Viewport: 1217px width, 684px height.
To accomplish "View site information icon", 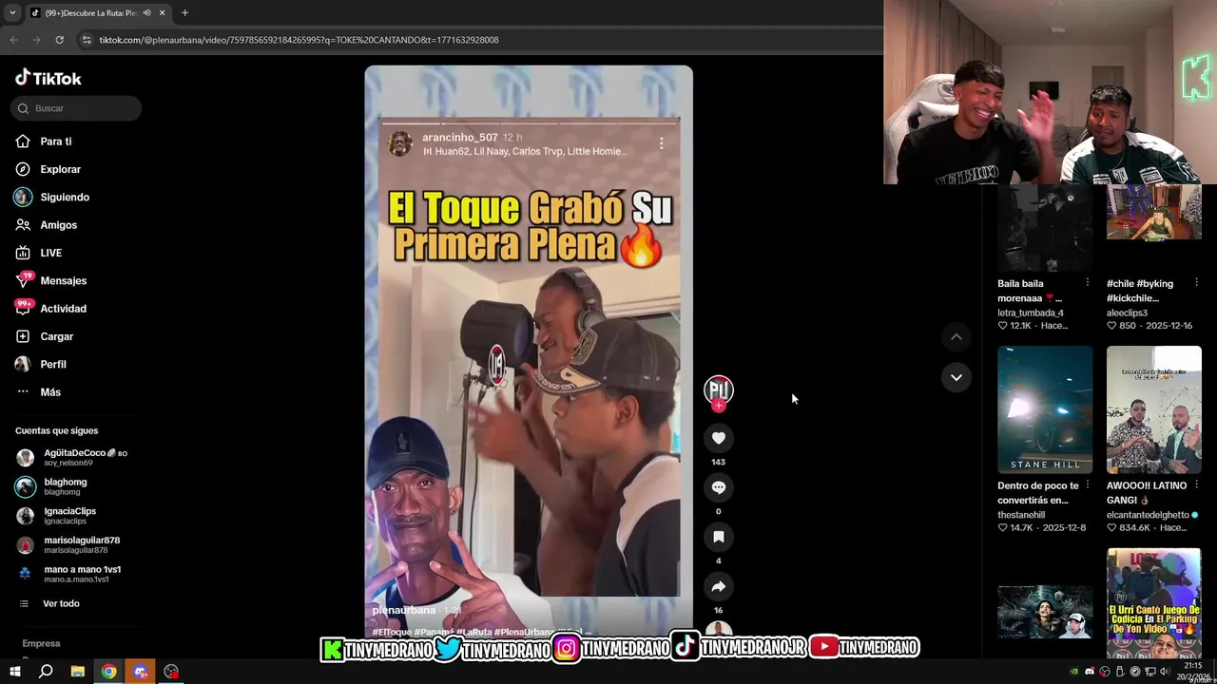I will click(x=87, y=40).
